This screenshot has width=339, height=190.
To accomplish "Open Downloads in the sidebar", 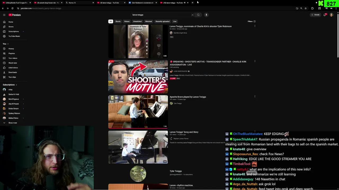I will tap(13, 72).
